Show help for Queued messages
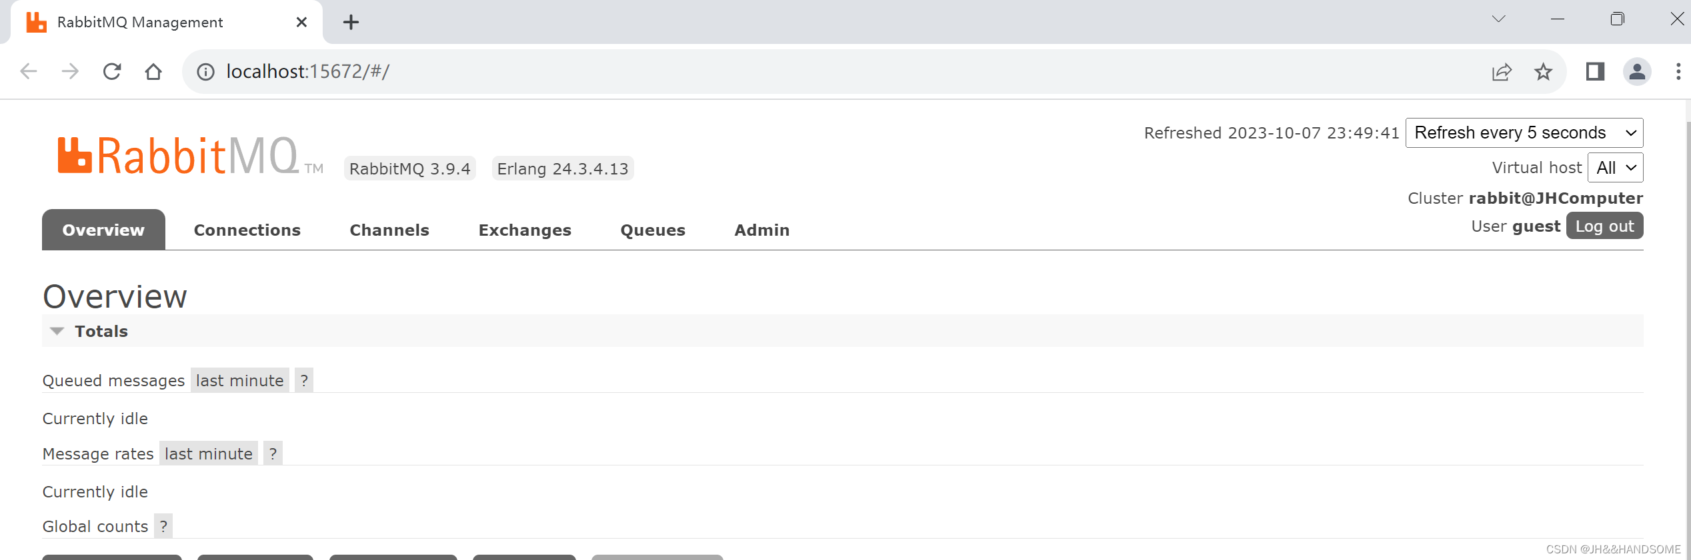Screen dimensions: 1691x560 [x=304, y=380]
